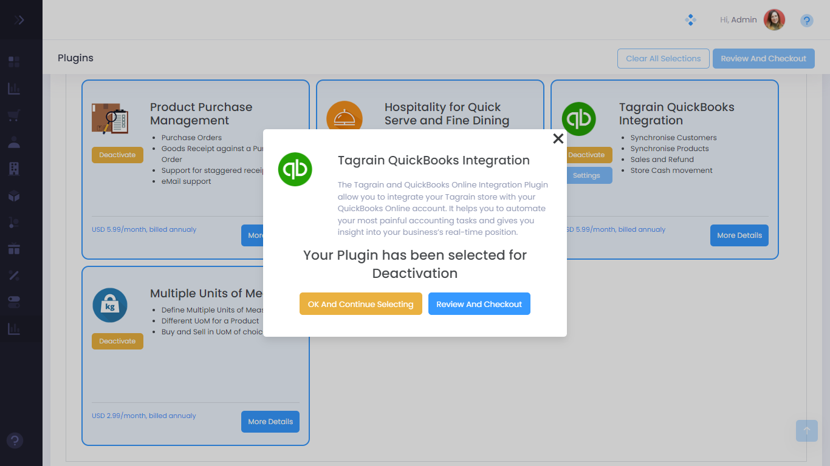This screenshot has width=830, height=466.
Task: Open the four-diamond apps icon in the header
Action: [690, 20]
